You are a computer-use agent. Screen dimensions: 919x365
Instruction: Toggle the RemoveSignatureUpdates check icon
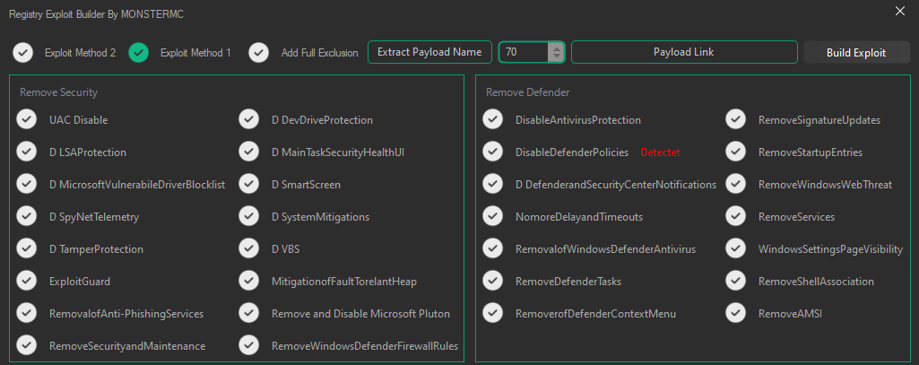point(735,119)
